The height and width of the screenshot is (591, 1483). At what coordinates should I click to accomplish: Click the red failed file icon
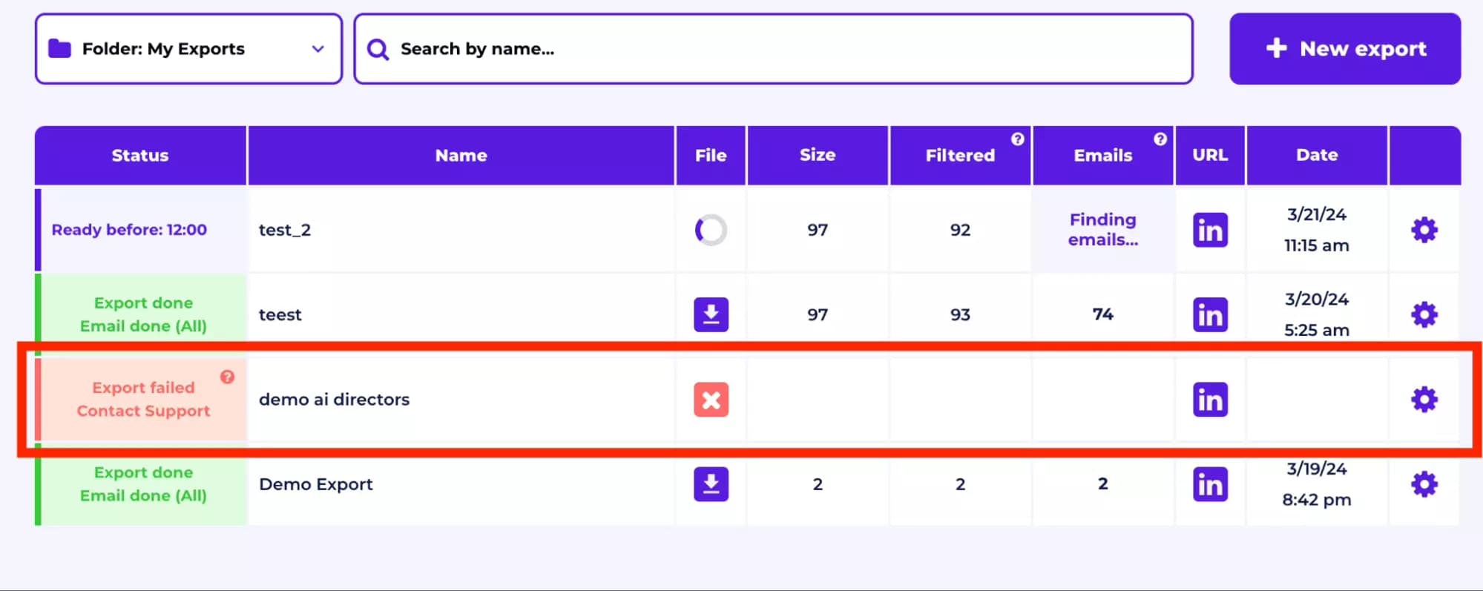(x=711, y=400)
